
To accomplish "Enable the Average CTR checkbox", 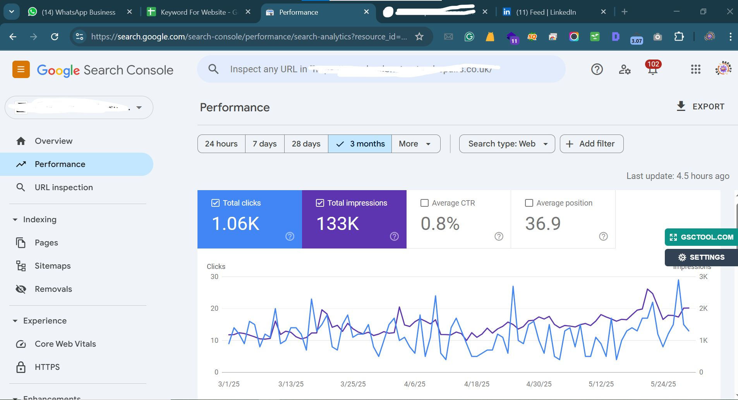I will (424, 203).
